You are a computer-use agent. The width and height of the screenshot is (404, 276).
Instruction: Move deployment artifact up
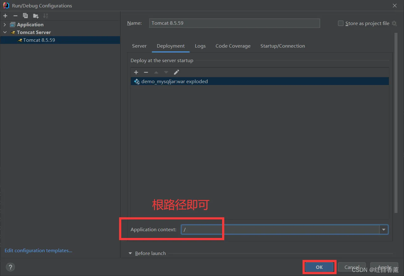(156, 72)
